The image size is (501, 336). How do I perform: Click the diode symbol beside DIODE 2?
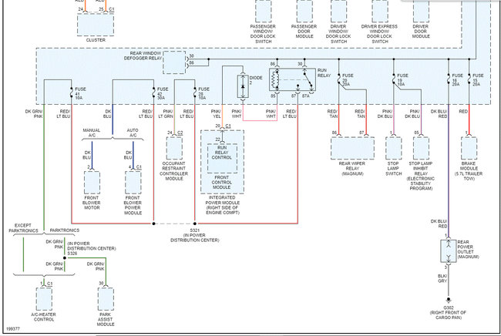point(243,86)
